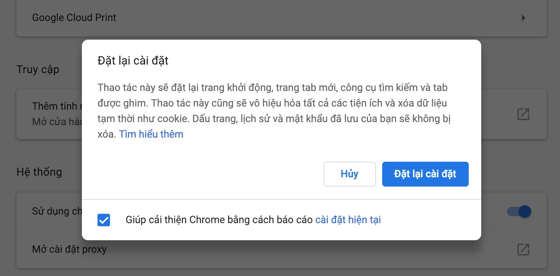Click the external link icon beside proxy settings
The width and height of the screenshot is (560, 276).
[x=523, y=249]
